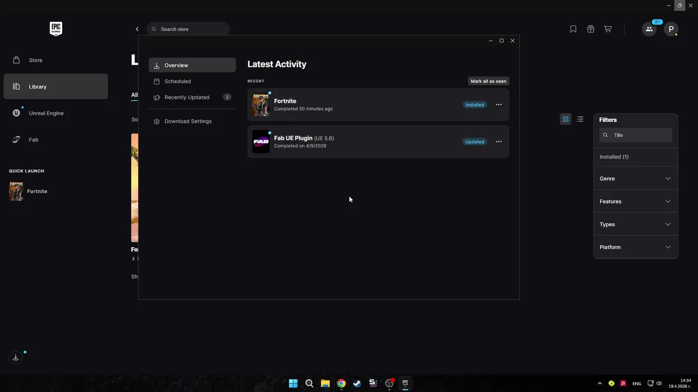This screenshot has width=698, height=392.
Task: Open the Windows Start menu
Action: click(293, 383)
